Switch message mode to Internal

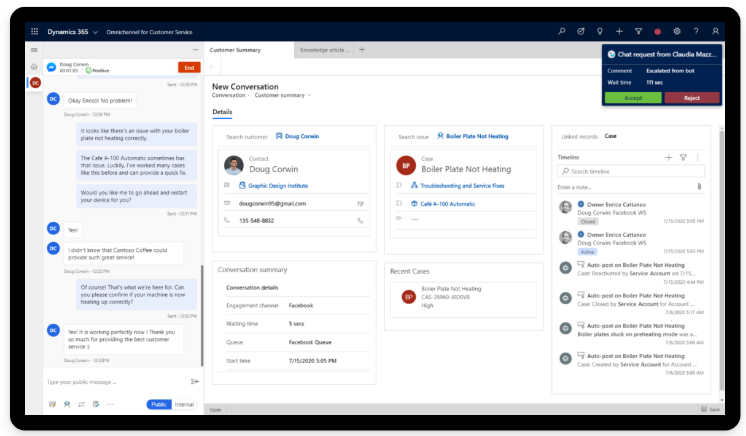[x=184, y=405]
